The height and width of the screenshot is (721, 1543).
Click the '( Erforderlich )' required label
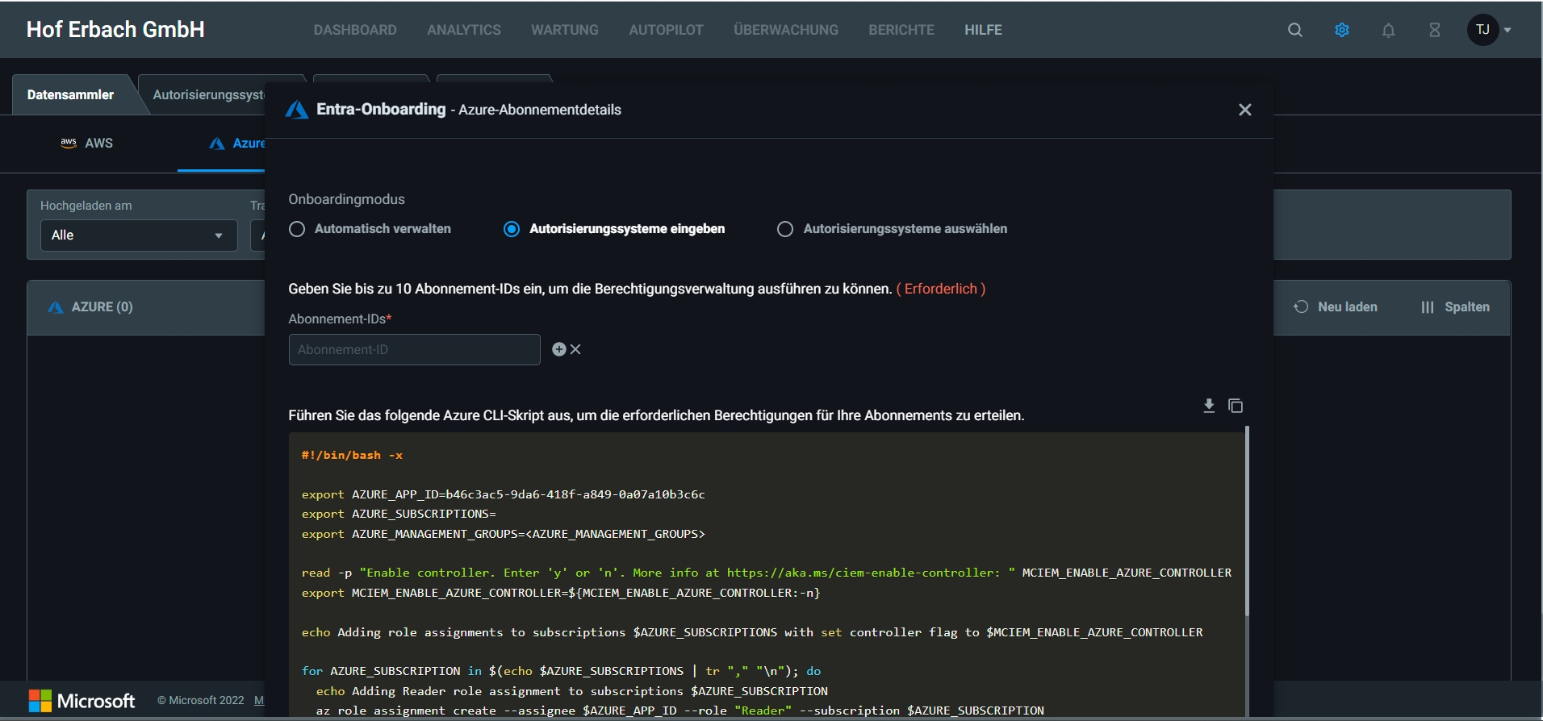point(941,289)
